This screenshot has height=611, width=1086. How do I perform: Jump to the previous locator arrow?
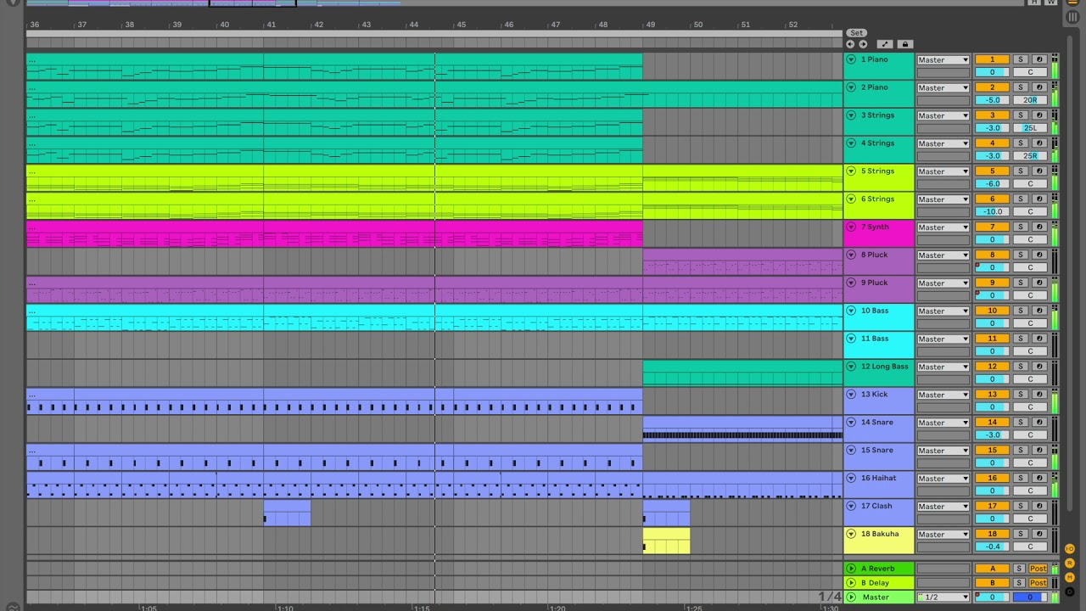pyautogui.click(x=850, y=44)
